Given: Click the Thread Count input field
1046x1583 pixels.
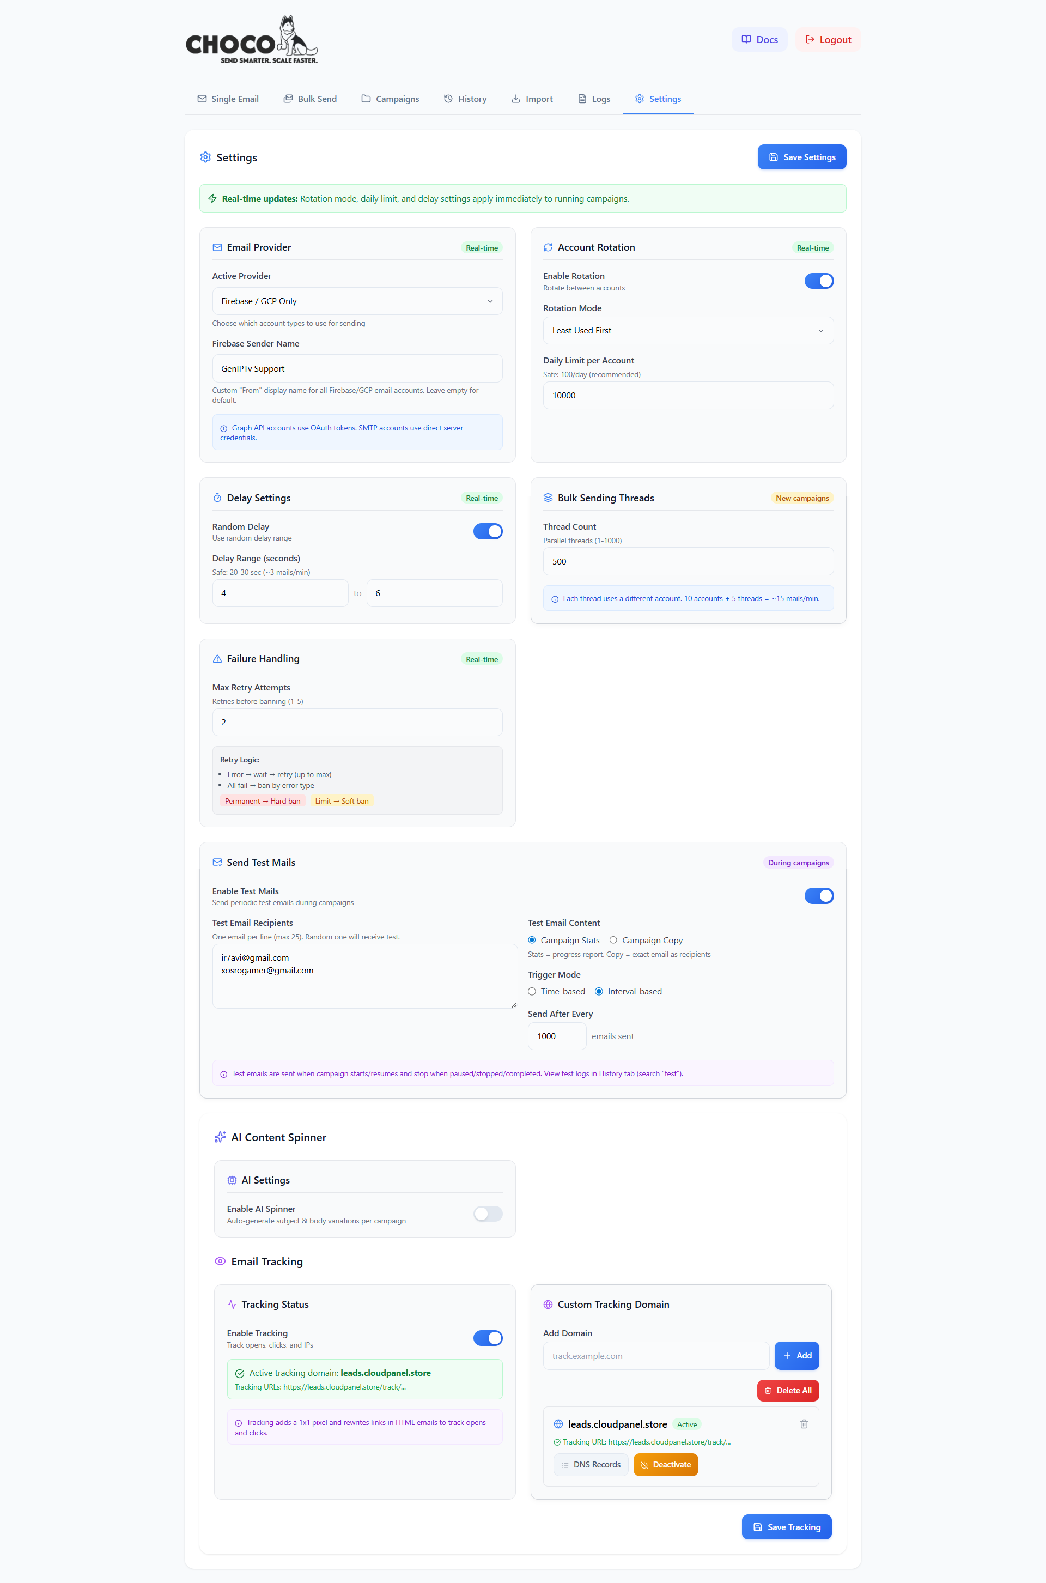Looking at the screenshot, I should 688,561.
